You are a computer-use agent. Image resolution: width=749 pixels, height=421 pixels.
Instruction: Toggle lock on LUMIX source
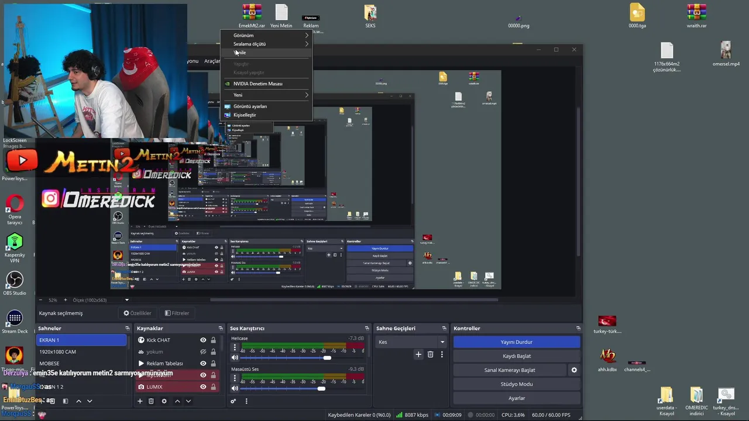point(214,387)
